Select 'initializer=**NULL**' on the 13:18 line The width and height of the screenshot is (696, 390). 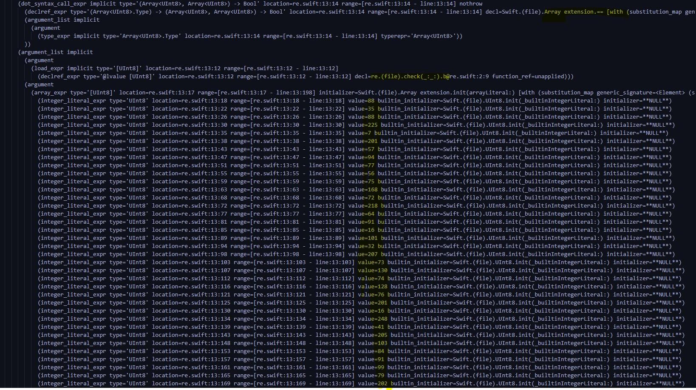coord(636,100)
